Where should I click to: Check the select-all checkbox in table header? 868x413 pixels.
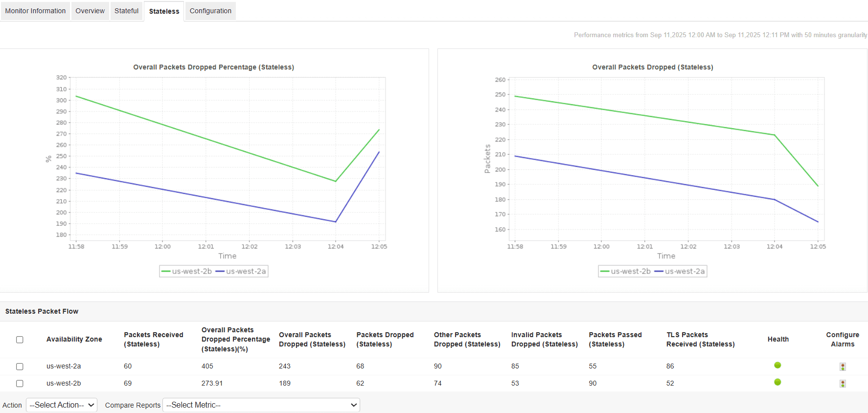20,340
